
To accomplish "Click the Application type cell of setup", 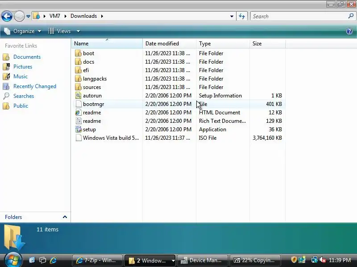I will point(212,129).
